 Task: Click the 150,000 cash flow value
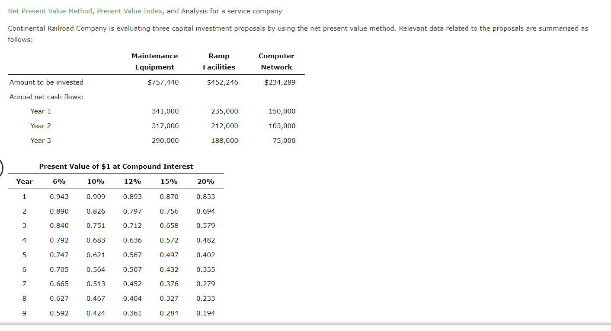282,111
